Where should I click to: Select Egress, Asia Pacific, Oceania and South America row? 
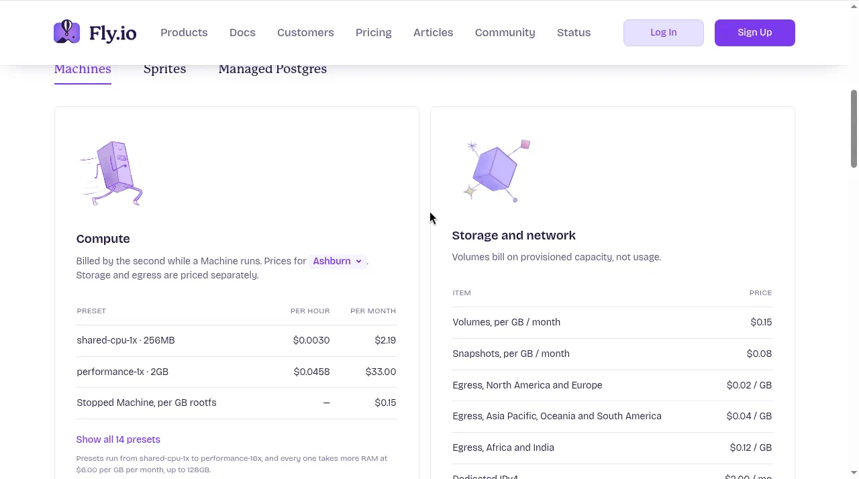tap(612, 416)
